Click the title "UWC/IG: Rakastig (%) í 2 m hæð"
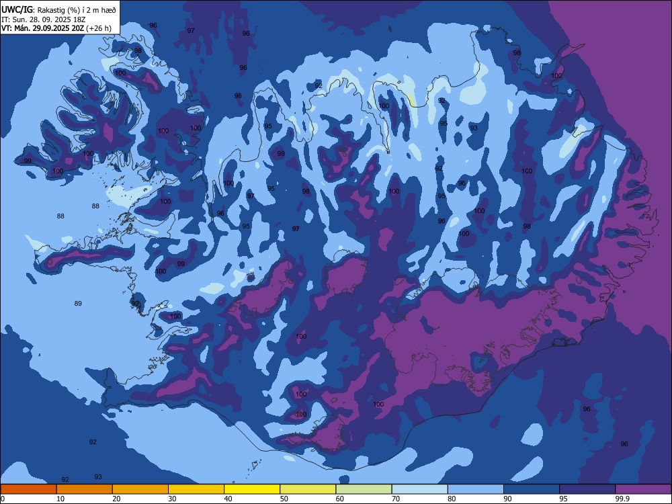The height and width of the screenshot is (504, 672). [58, 9]
